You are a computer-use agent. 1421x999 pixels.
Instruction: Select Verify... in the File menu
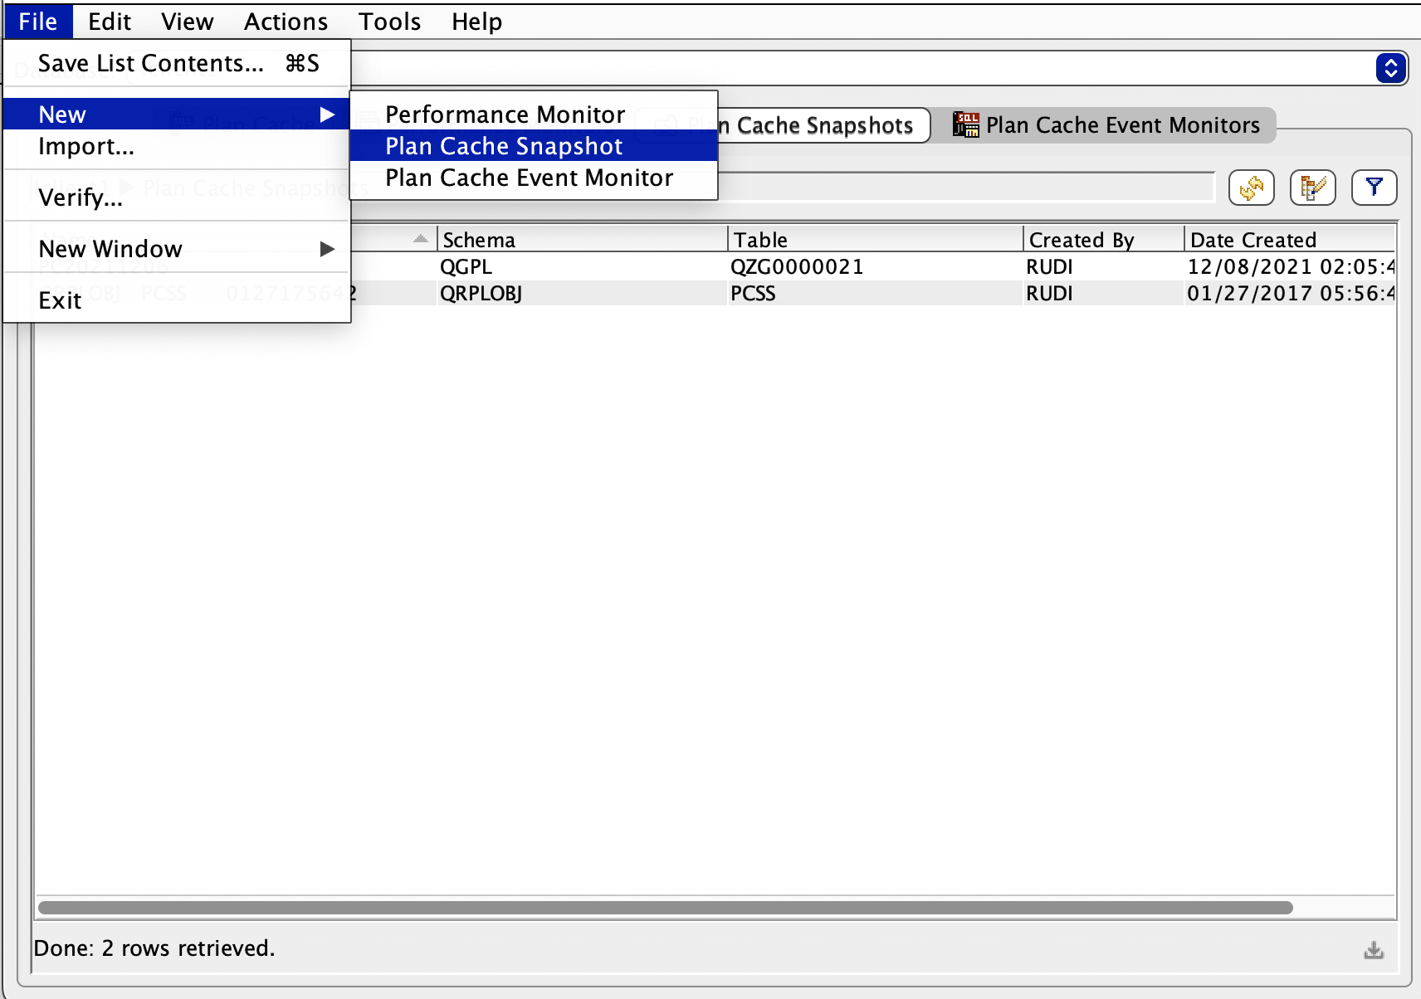pyautogui.click(x=81, y=197)
